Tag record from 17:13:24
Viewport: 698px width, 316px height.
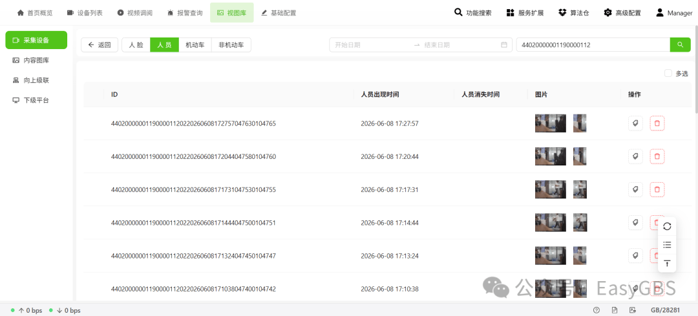tap(635, 255)
